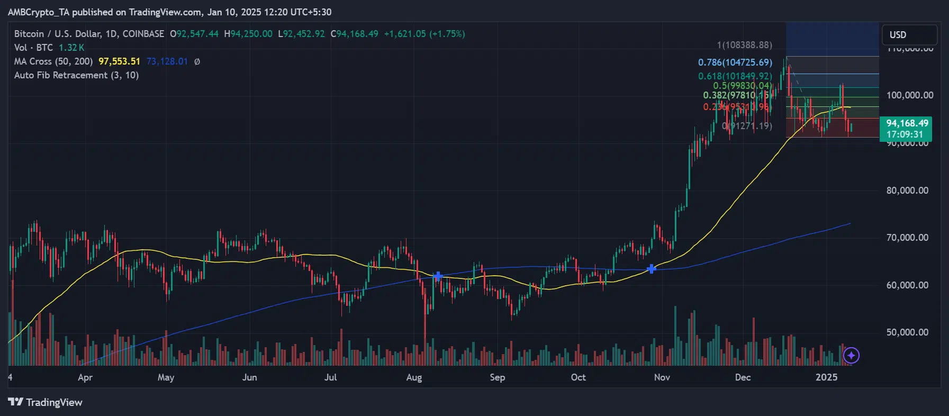Viewport: 949px width, 416px height.
Task: Click the AMBCrypto_TA published attribution text
Action: pyautogui.click(x=170, y=12)
